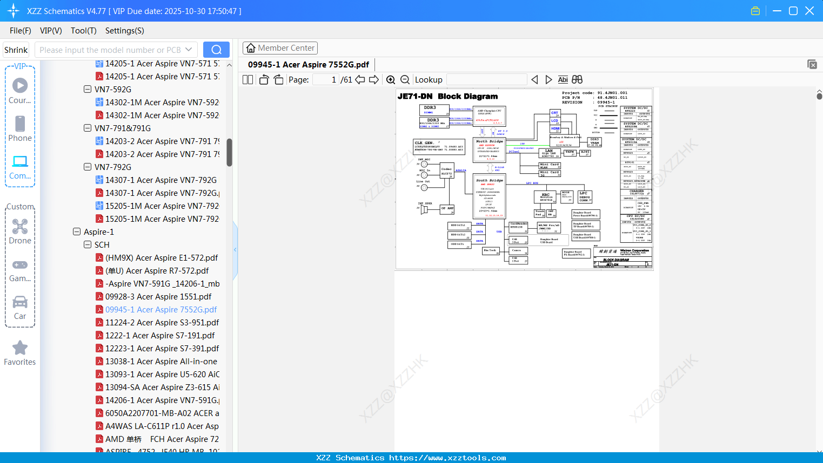
Task: Collapse the SCH folder
Action: point(88,244)
